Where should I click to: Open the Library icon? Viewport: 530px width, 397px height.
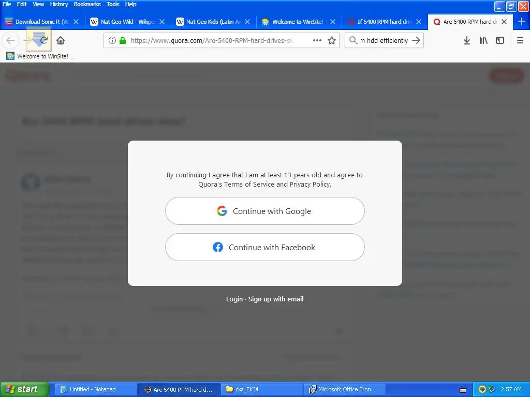(x=483, y=40)
